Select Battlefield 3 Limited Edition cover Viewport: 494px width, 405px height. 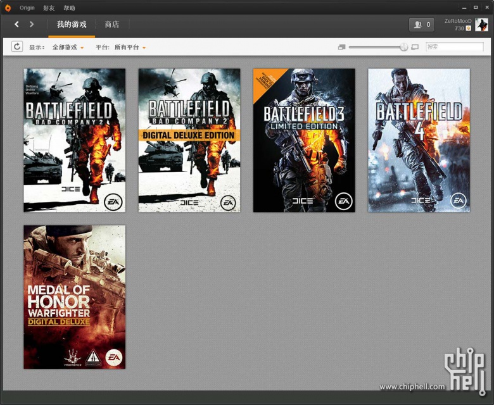point(304,140)
